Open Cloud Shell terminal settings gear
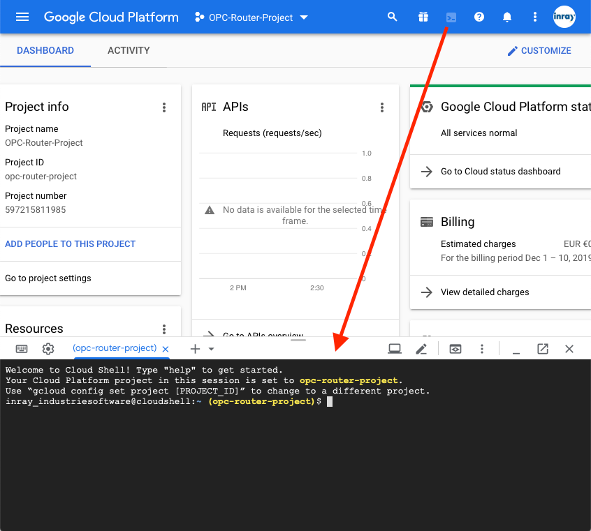The height and width of the screenshot is (531, 591). coord(48,348)
